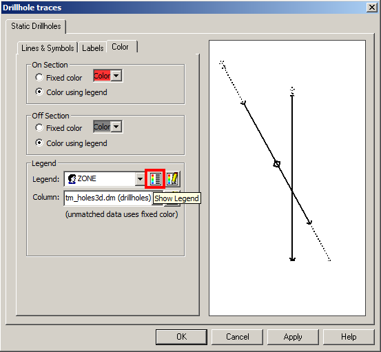Switch to Lines & Symbols tab
Image resolution: width=381 pixels, height=352 pixels.
(48, 48)
